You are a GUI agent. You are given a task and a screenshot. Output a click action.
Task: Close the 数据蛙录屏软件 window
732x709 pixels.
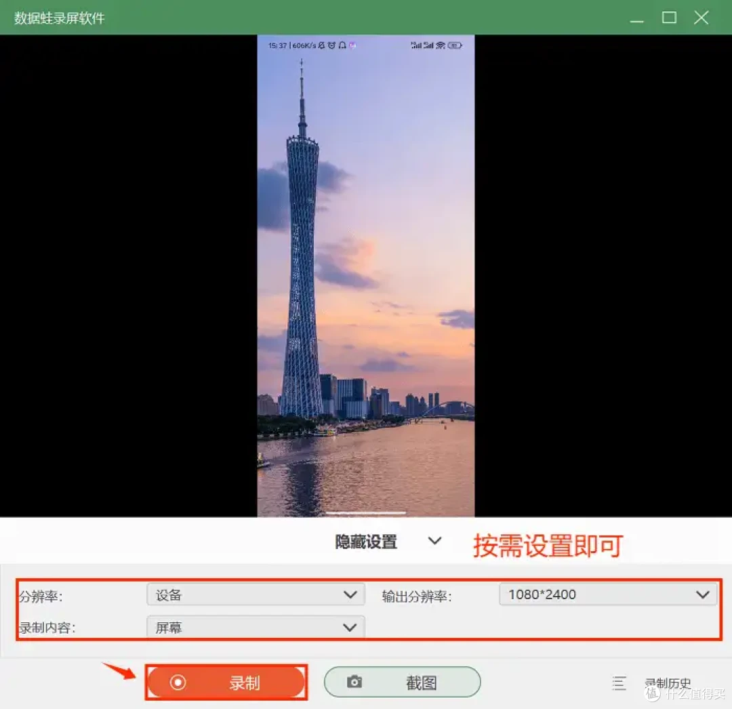(701, 18)
